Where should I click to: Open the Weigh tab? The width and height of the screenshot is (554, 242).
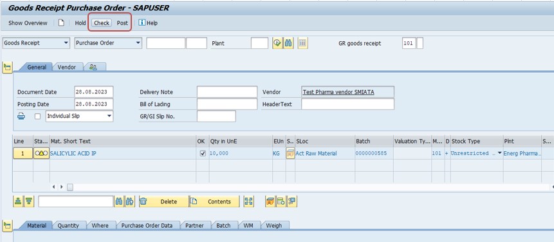point(274,225)
